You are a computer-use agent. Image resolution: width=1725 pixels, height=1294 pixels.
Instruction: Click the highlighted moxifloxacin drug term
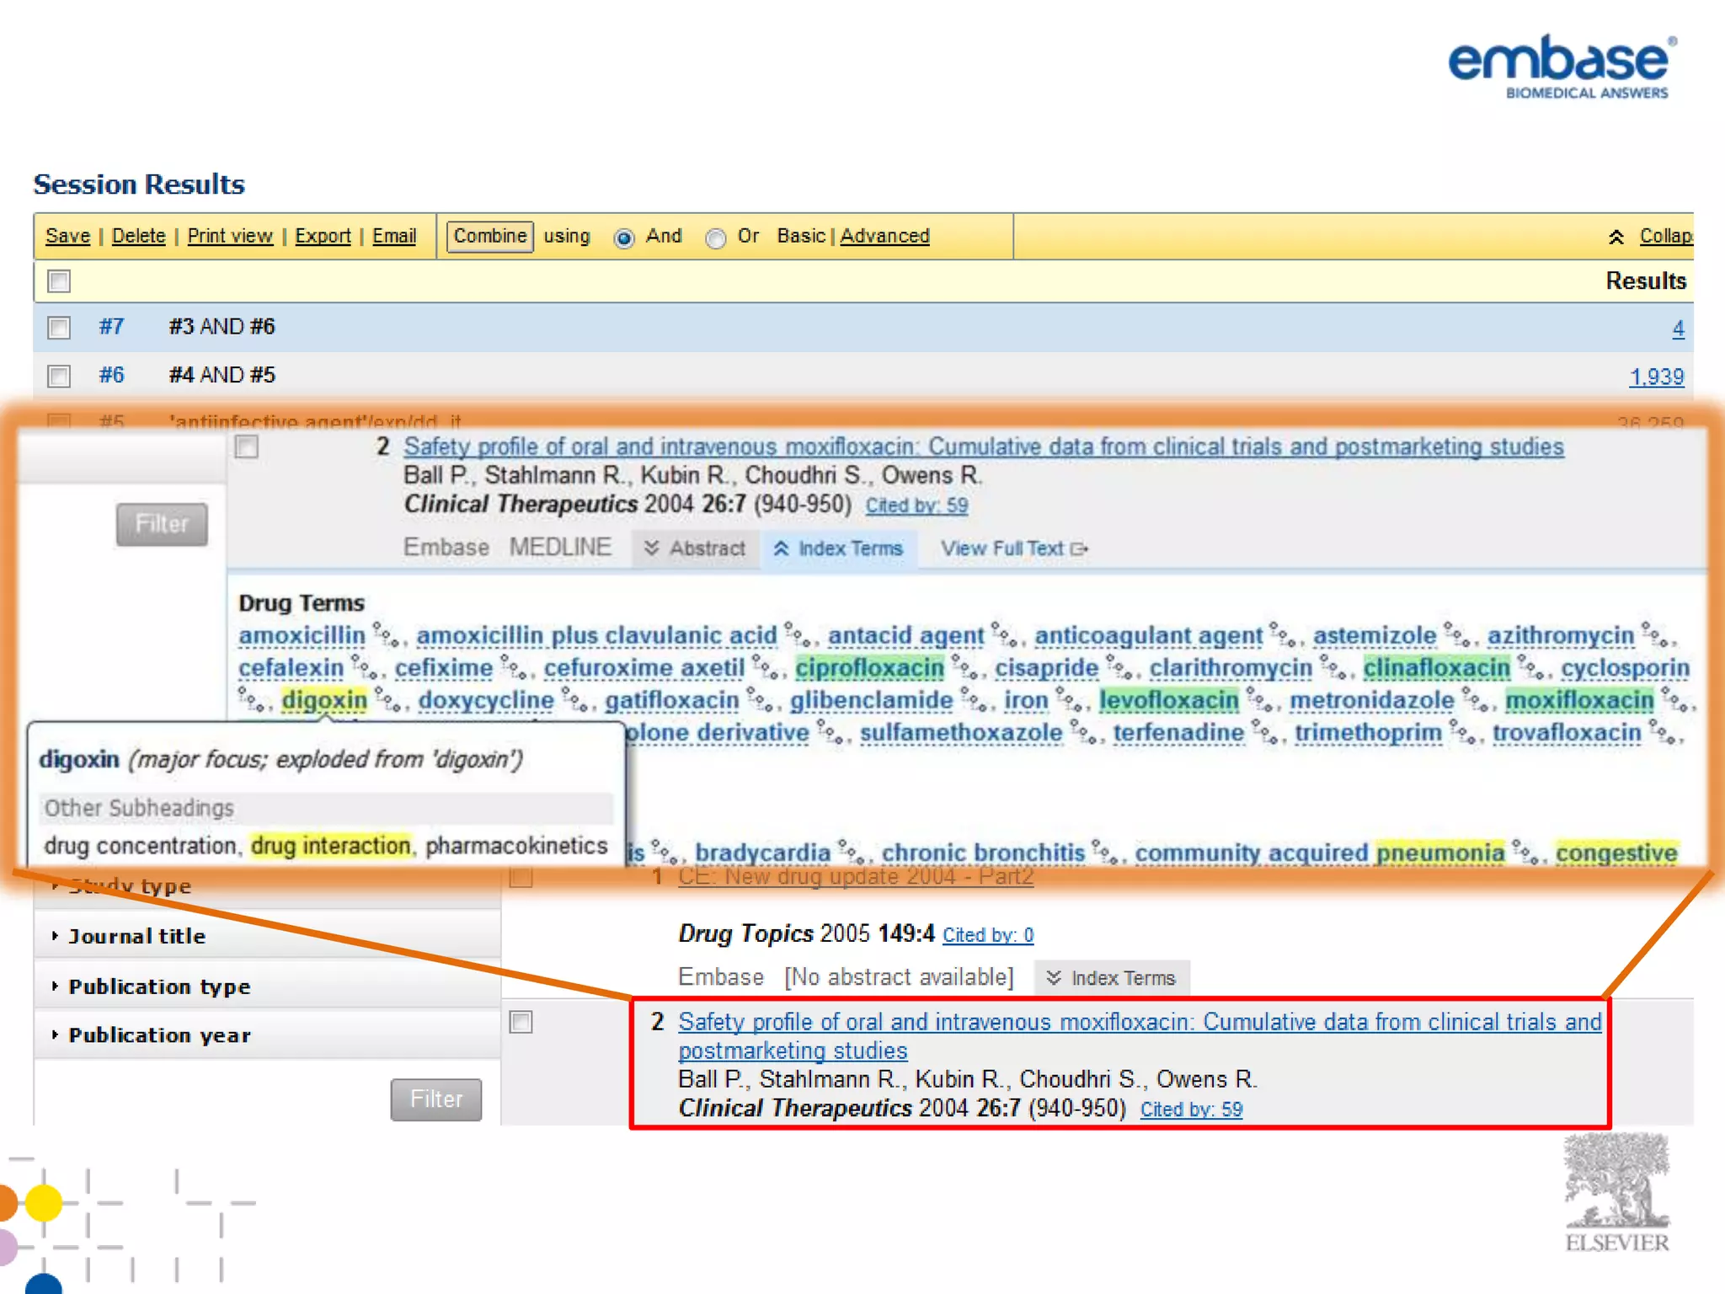pos(1579,700)
